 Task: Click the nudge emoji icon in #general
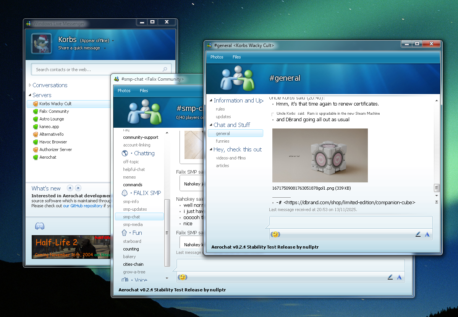coord(275,234)
